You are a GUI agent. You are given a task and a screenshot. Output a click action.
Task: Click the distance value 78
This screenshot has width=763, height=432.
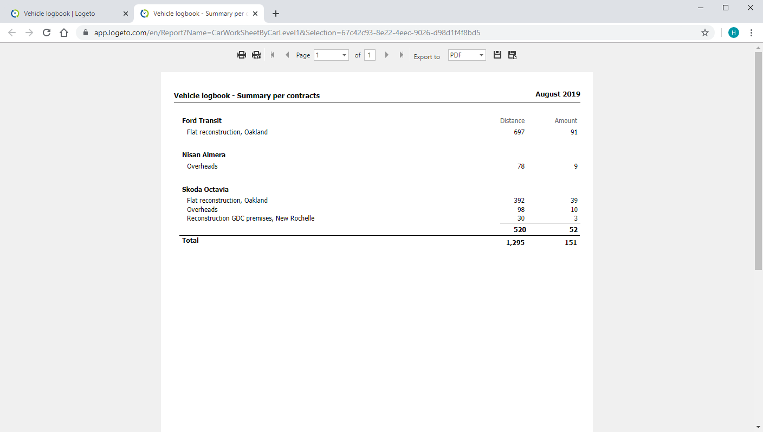pos(521,166)
